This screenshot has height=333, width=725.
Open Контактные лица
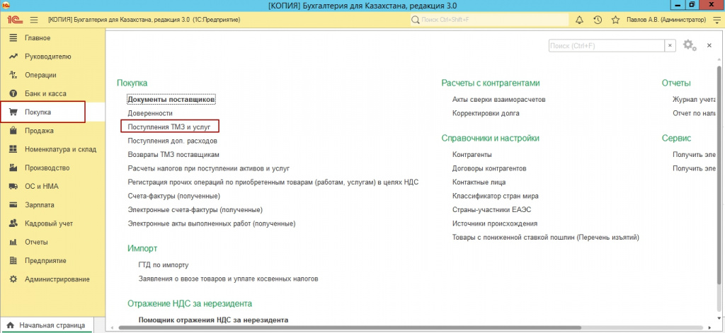point(479,182)
